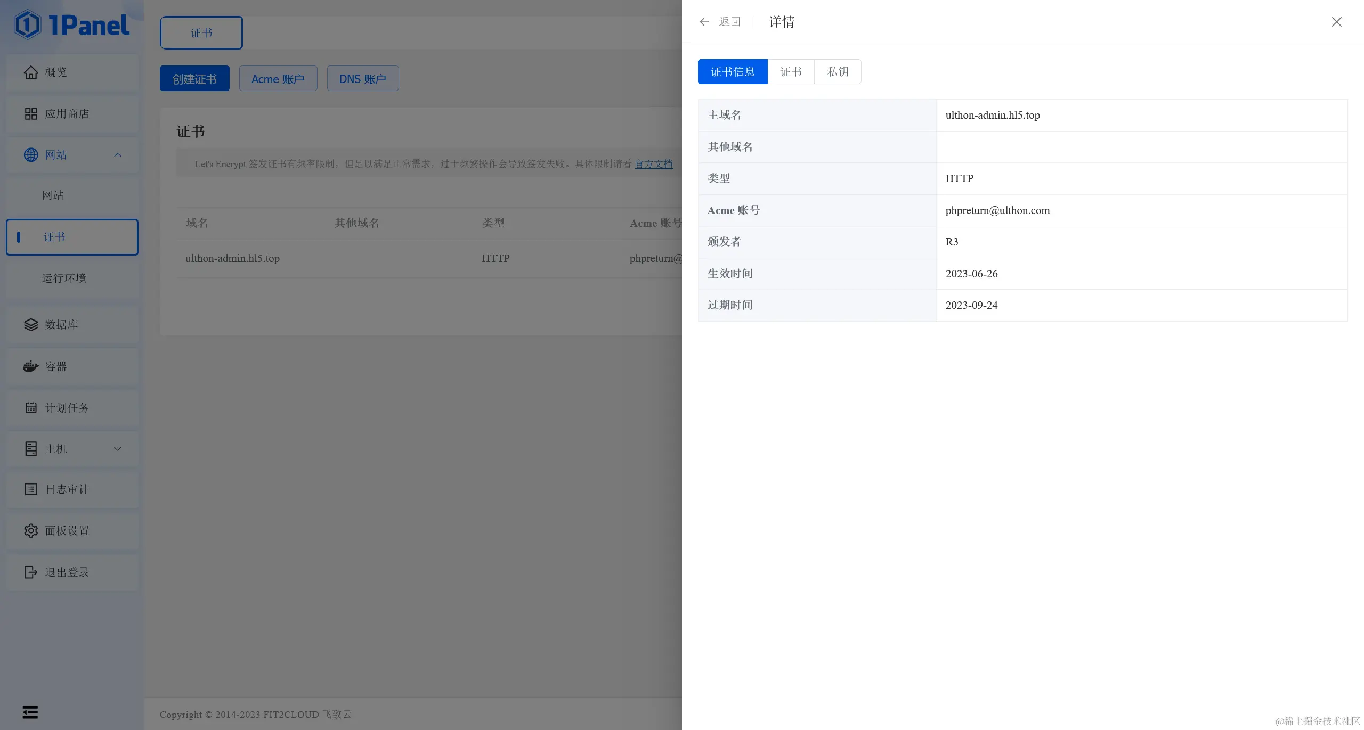The width and height of the screenshot is (1364, 730).
Task: Open the 概览 home icon
Action: click(31, 72)
